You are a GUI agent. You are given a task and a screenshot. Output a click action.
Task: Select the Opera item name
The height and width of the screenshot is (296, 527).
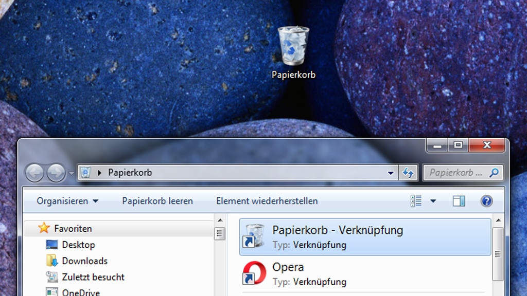coord(288,267)
